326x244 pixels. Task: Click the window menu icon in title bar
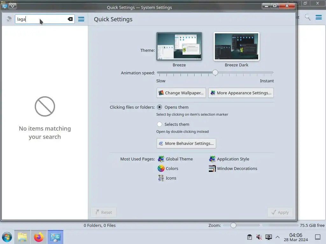[x=5, y=6]
